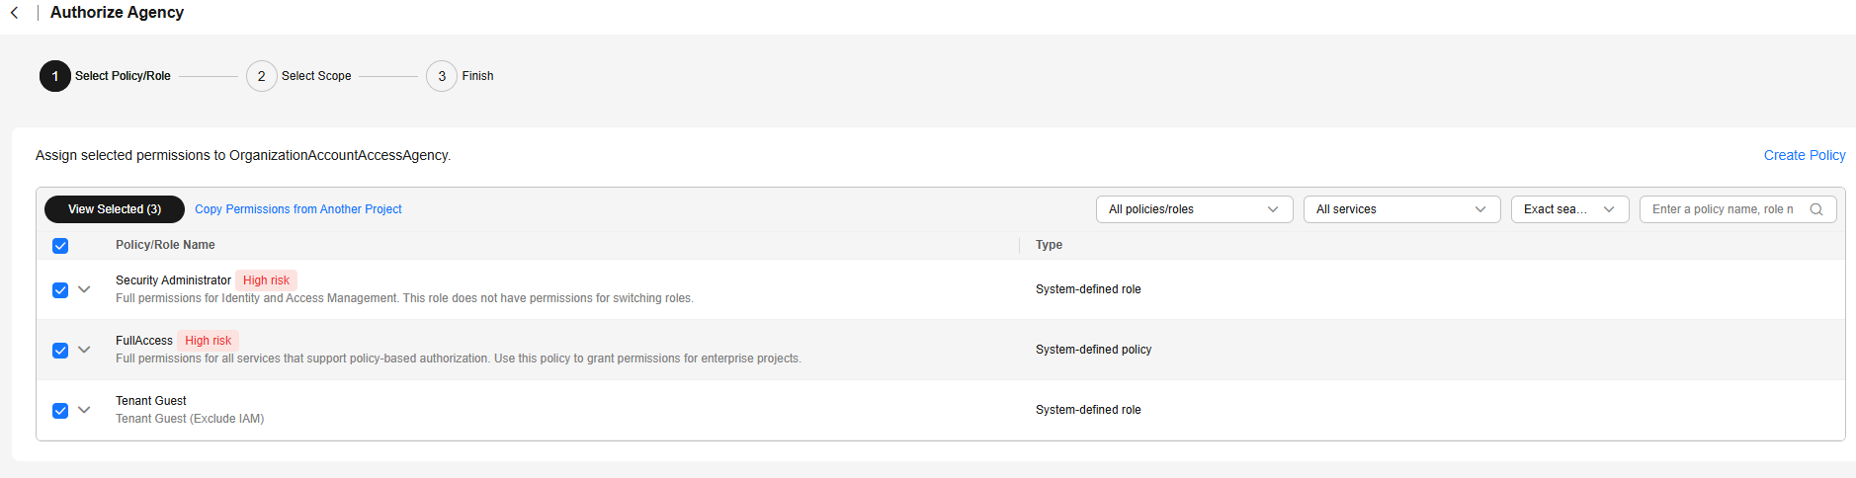Click step 2 Select Scope circle
Image resolution: width=1856 pixels, height=478 pixels.
[x=261, y=76]
